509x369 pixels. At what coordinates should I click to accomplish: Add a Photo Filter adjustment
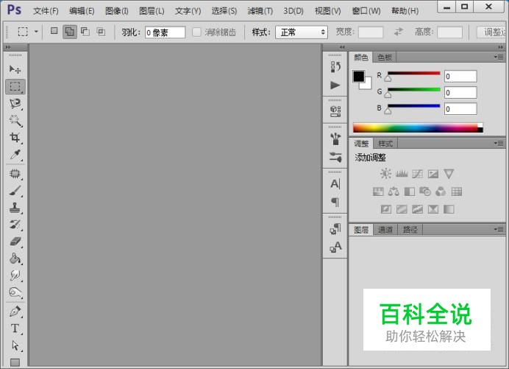point(425,191)
